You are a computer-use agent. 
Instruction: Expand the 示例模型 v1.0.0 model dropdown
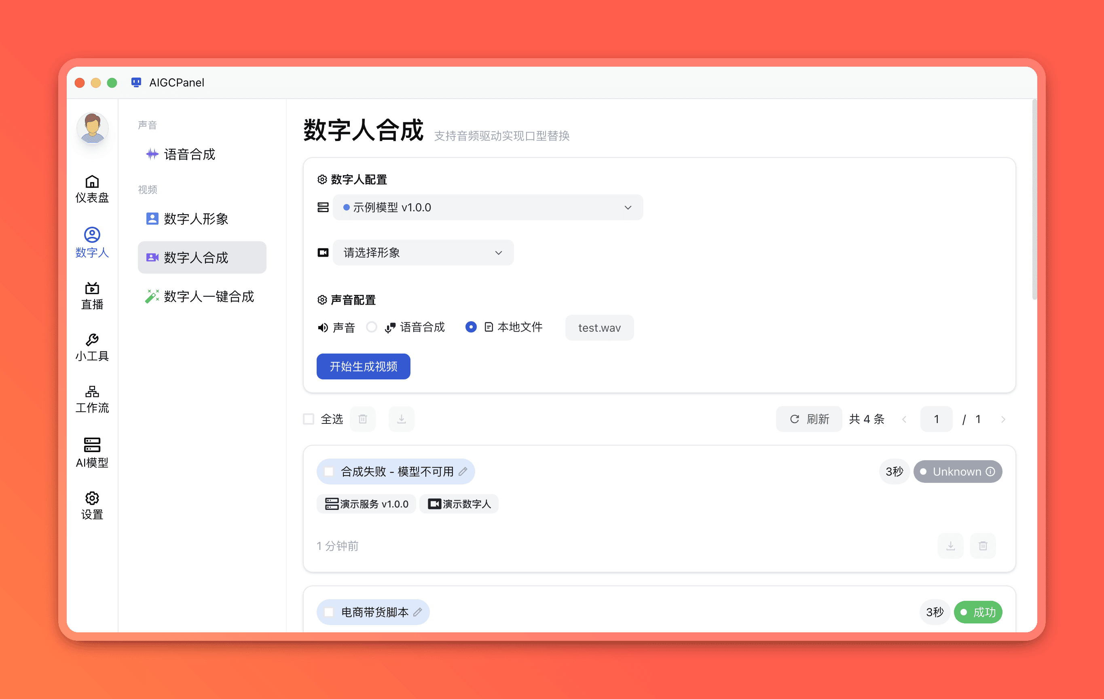[488, 208]
